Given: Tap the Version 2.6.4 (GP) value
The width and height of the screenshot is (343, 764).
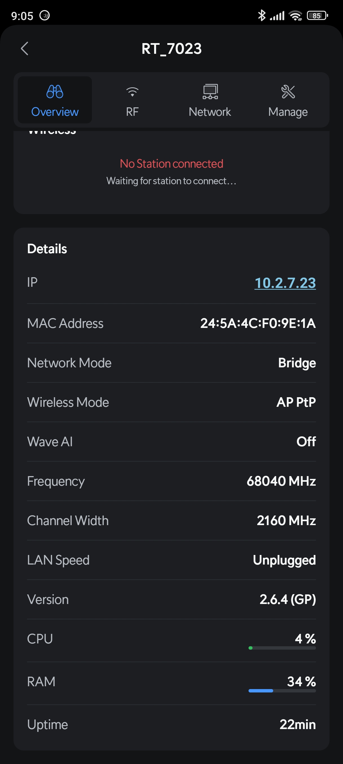Looking at the screenshot, I should click(x=288, y=599).
